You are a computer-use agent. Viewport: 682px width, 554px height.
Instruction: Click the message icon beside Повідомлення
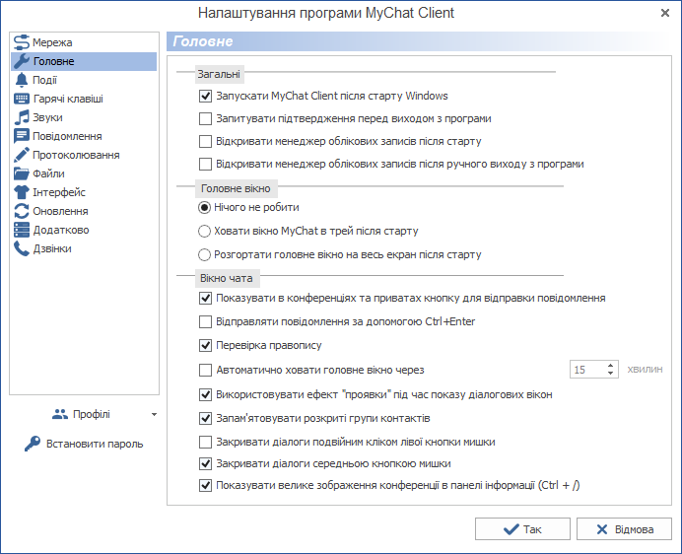click(x=22, y=136)
